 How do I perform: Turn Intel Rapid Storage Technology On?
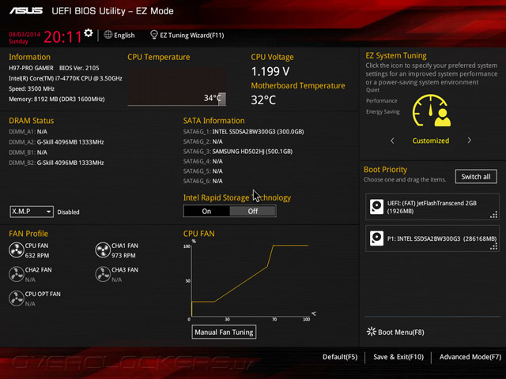[206, 211]
